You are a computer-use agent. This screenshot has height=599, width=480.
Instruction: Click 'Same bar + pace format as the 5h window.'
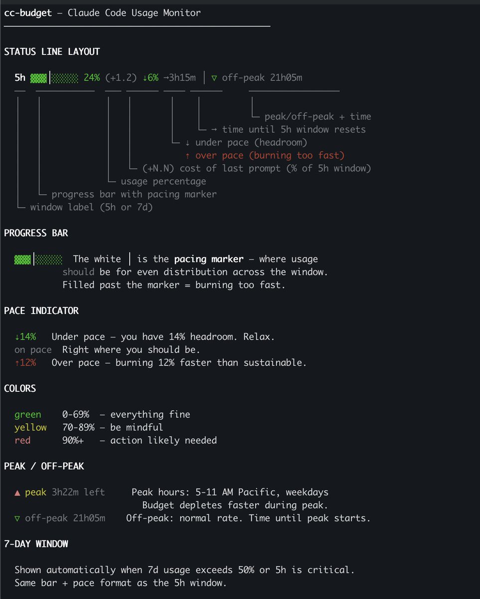tap(121, 583)
